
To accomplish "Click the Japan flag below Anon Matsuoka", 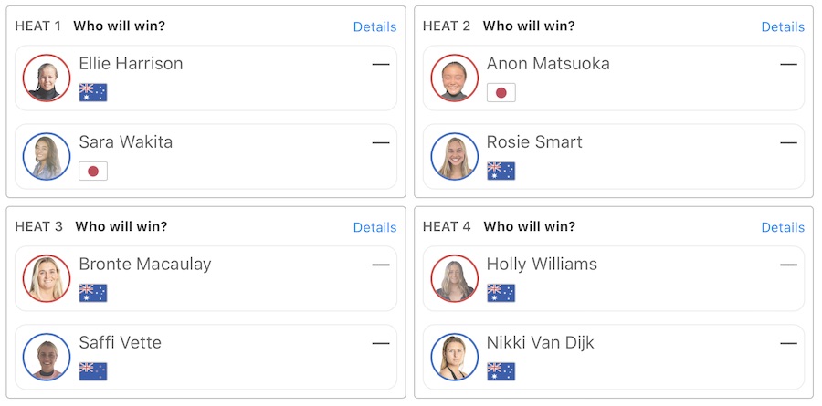I will pyautogui.click(x=501, y=92).
